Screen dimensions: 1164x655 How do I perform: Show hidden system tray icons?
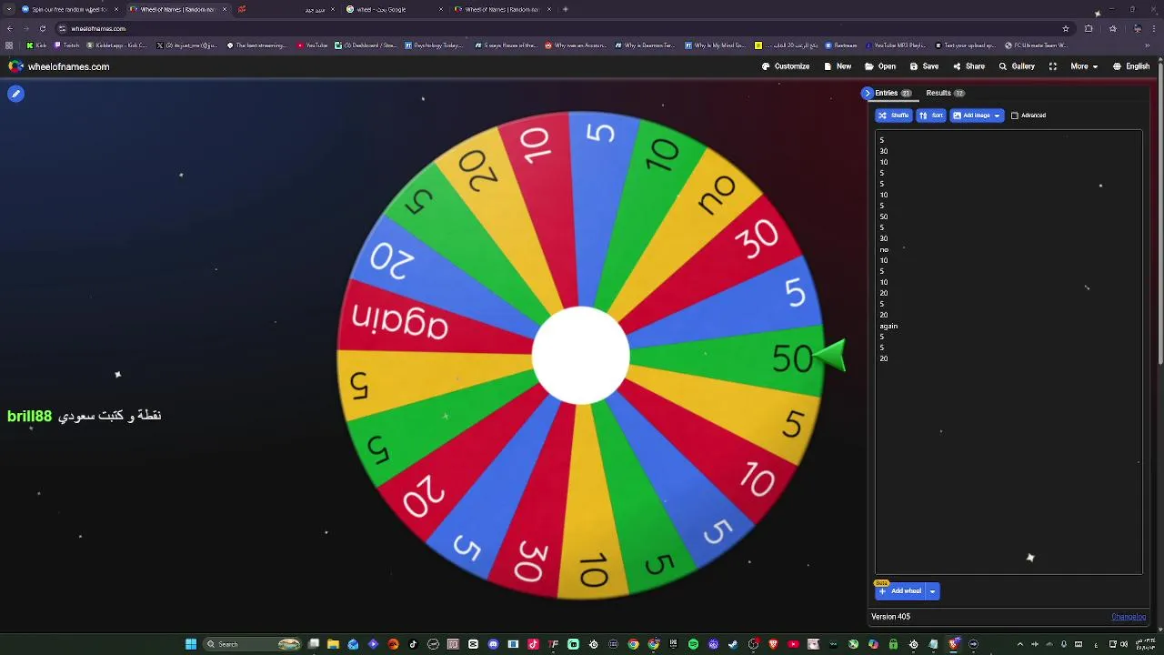1018,644
